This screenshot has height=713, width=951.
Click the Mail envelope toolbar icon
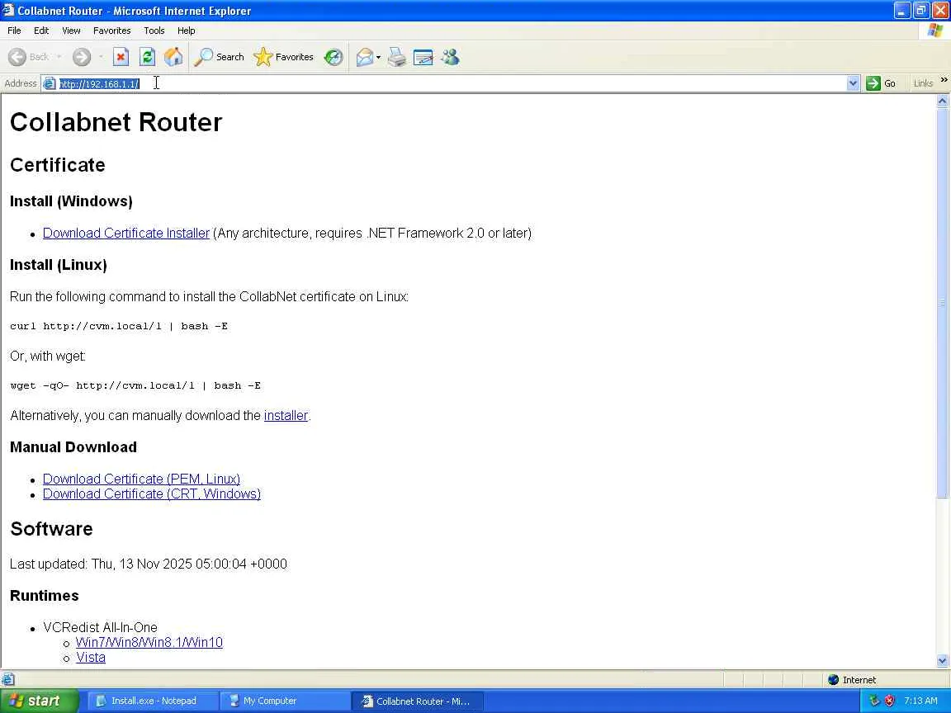(x=365, y=57)
